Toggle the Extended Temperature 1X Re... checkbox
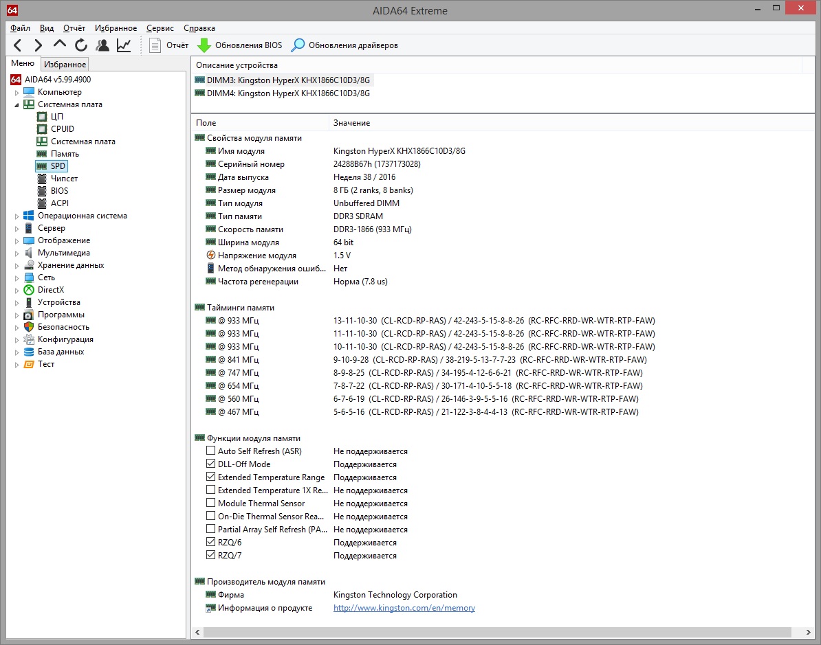This screenshot has height=645, width=821. pyautogui.click(x=210, y=490)
